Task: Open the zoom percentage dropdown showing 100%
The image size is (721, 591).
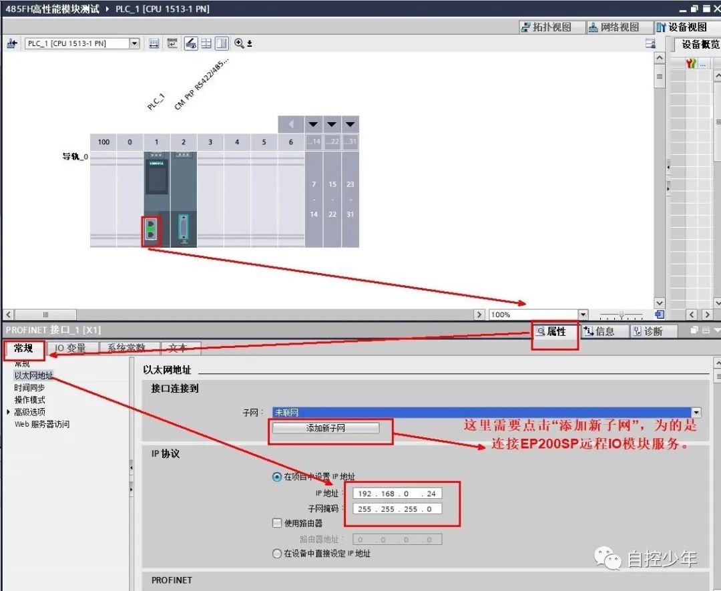Action: tap(583, 314)
